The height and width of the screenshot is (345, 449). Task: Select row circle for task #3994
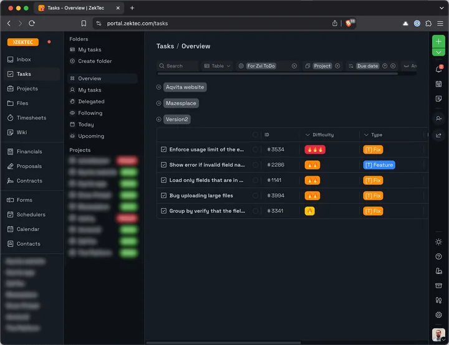click(255, 196)
